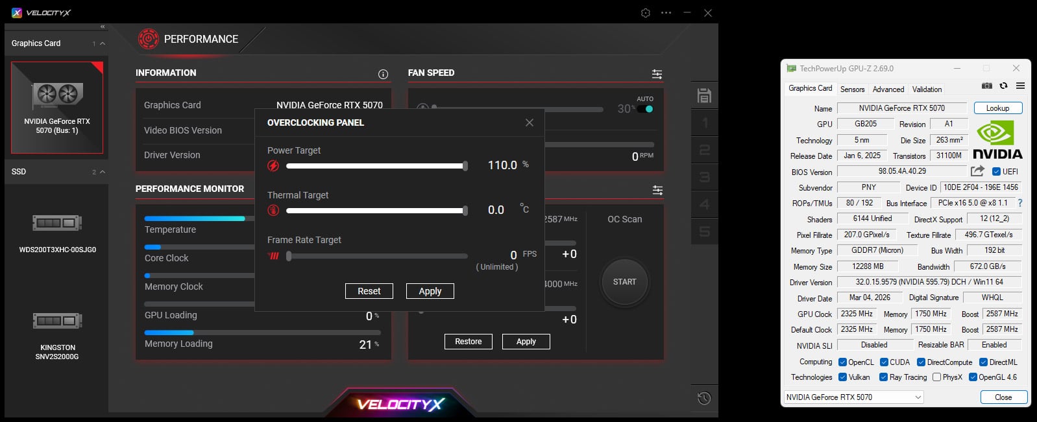Click the BIOS export share icon
The width and height of the screenshot is (1037, 422).
(977, 171)
